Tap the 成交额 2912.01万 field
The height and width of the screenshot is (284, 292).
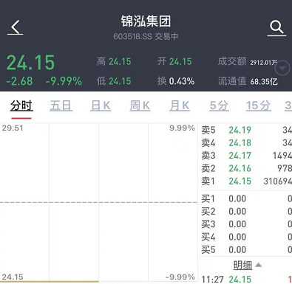tap(248, 62)
